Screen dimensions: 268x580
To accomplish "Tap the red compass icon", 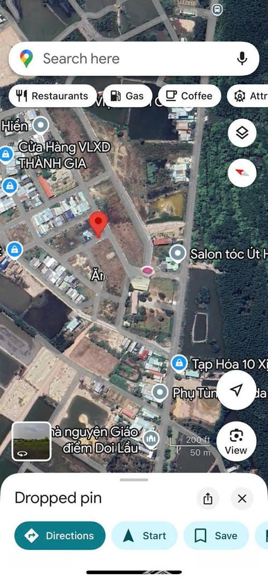I will [x=242, y=172].
